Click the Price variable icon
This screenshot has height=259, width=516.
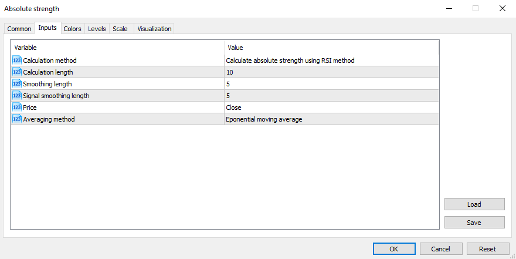tap(16, 107)
